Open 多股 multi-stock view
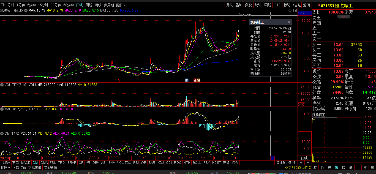The width and height of the screenshot is (376, 174). (248, 5)
